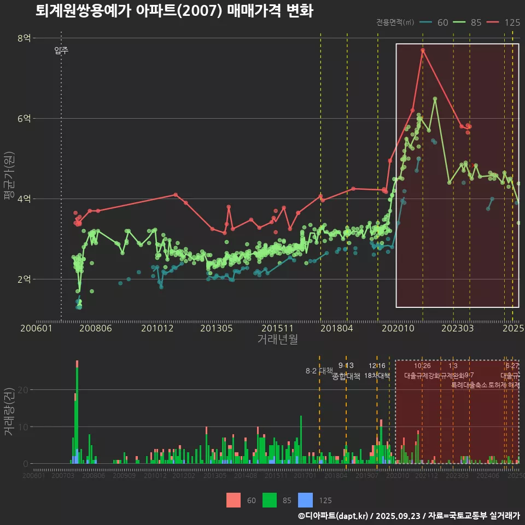Click the red 60 legend swatch at bottom
Viewport: 525px width, 525px height.
pyautogui.click(x=234, y=500)
